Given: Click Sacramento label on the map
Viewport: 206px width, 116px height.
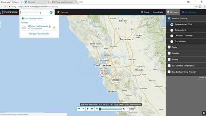Looking at the screenshot, I should (x=126, y=39).
